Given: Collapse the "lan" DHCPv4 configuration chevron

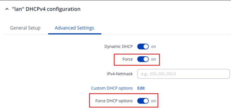Looking at the screenshot, I should [7, 9].
